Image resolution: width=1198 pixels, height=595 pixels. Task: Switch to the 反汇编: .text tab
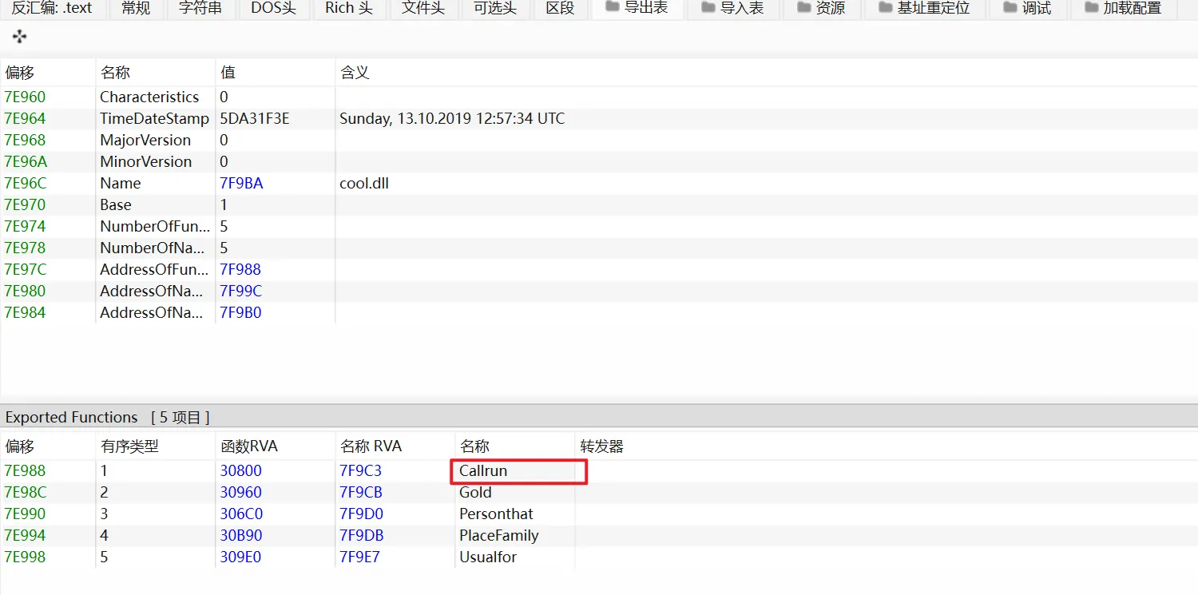click(x=52, y=8)
